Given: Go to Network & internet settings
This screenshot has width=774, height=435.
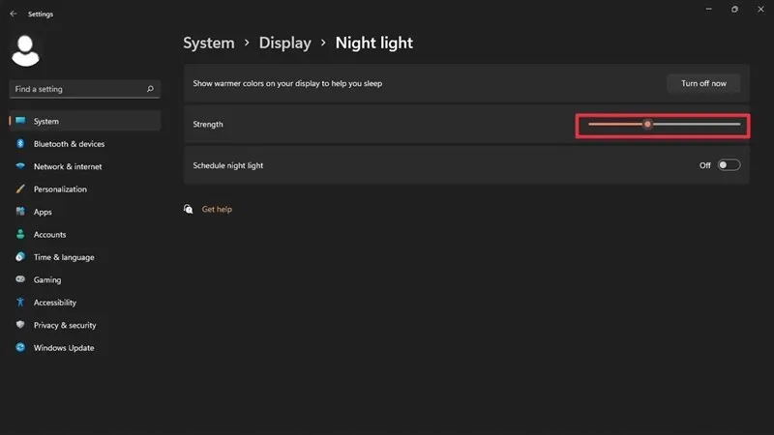Looking at the screenshot, I should click(85, 166).
